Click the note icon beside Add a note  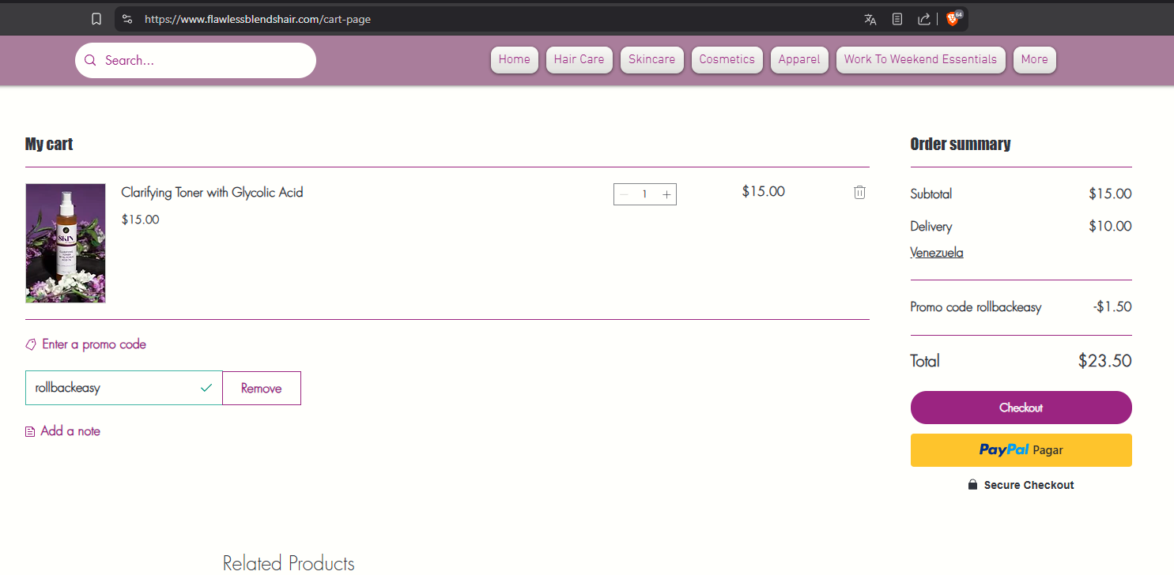pyautogui.click(x=30, y=432)
